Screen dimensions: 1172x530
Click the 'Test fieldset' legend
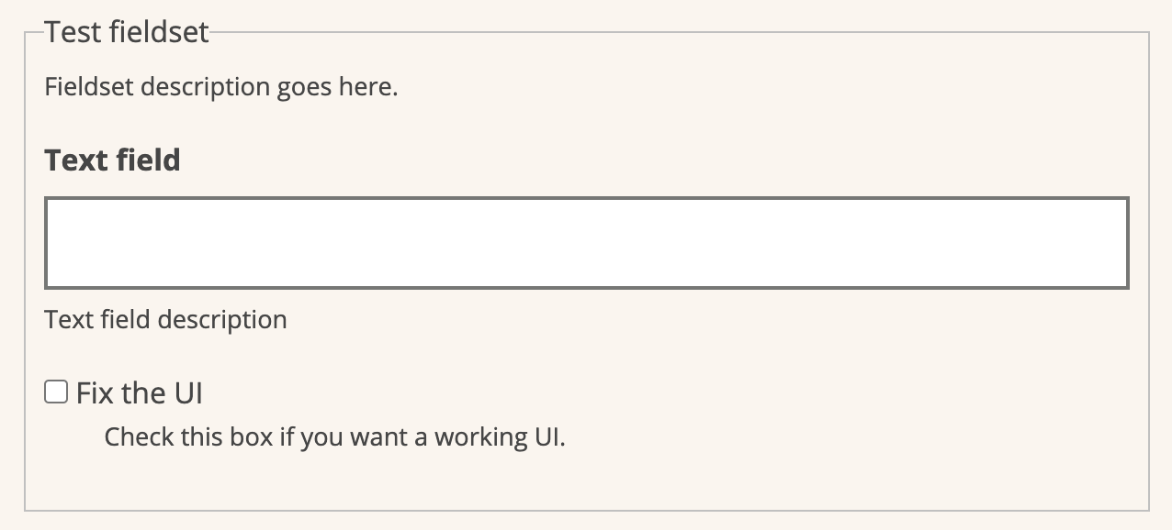coord(127,33)
